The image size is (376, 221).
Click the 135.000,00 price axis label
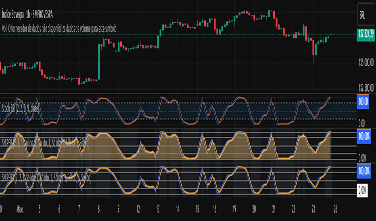pos(366,63)
